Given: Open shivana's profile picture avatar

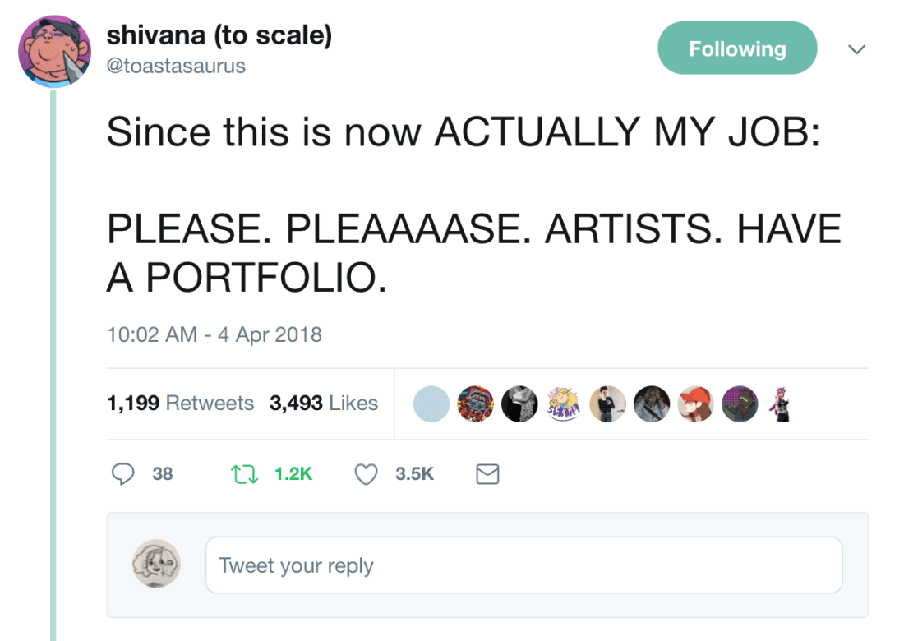Looking at the screenshot, I should [54, 51].
